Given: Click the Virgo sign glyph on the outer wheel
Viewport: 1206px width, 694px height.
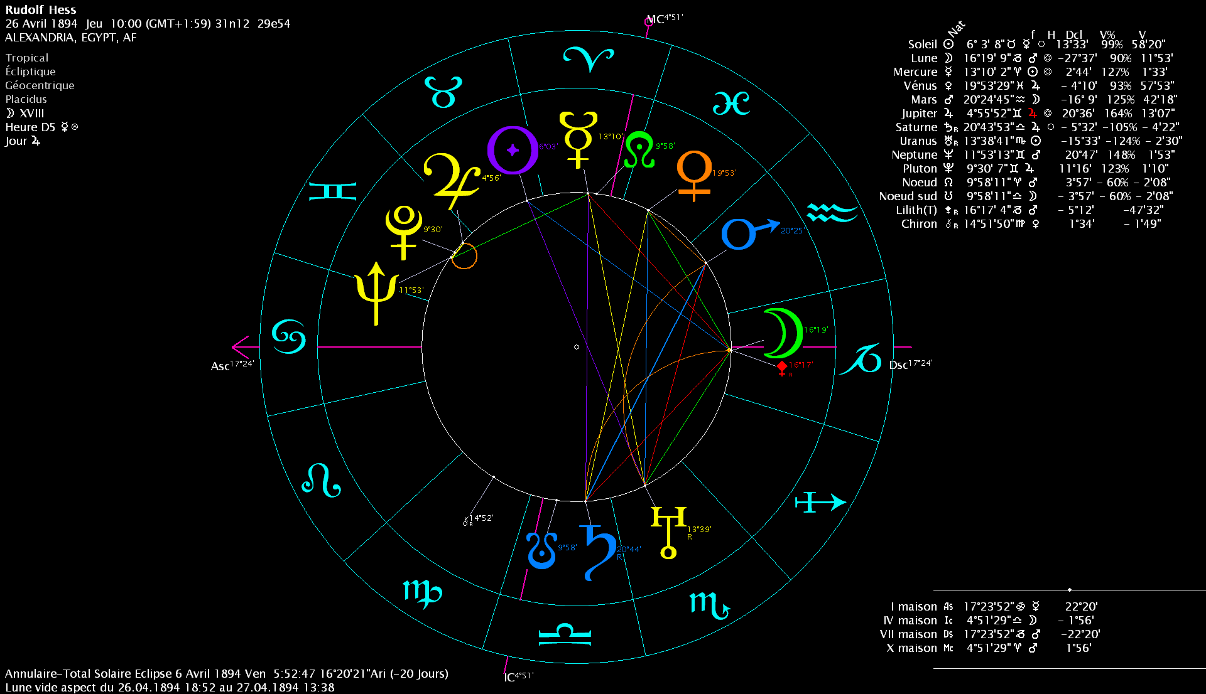Looking at the screenshot, I should (x=422, y=594).
